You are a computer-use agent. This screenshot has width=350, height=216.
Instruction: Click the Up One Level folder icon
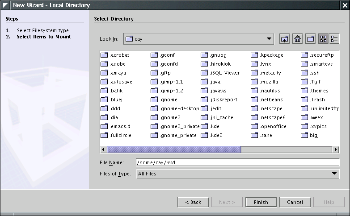pos(285,39)
